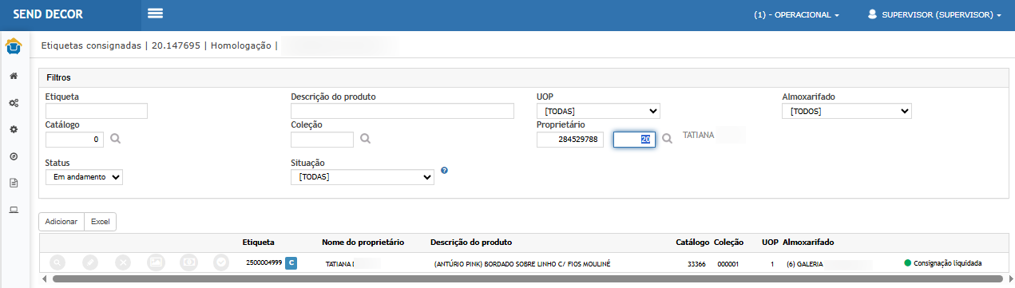The height and width of the screenshot is (288, 1015).
Task: Select the Consignação liquidada status text
Action: click(x=947, y=263)
